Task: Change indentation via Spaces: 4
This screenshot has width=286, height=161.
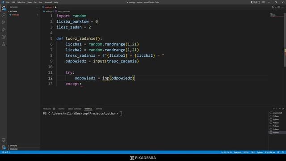Action: coord(237,152)
